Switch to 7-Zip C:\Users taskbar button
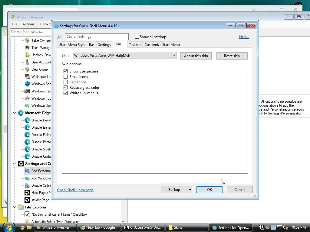This screenshot has width=310, height=232. point(143,227)
